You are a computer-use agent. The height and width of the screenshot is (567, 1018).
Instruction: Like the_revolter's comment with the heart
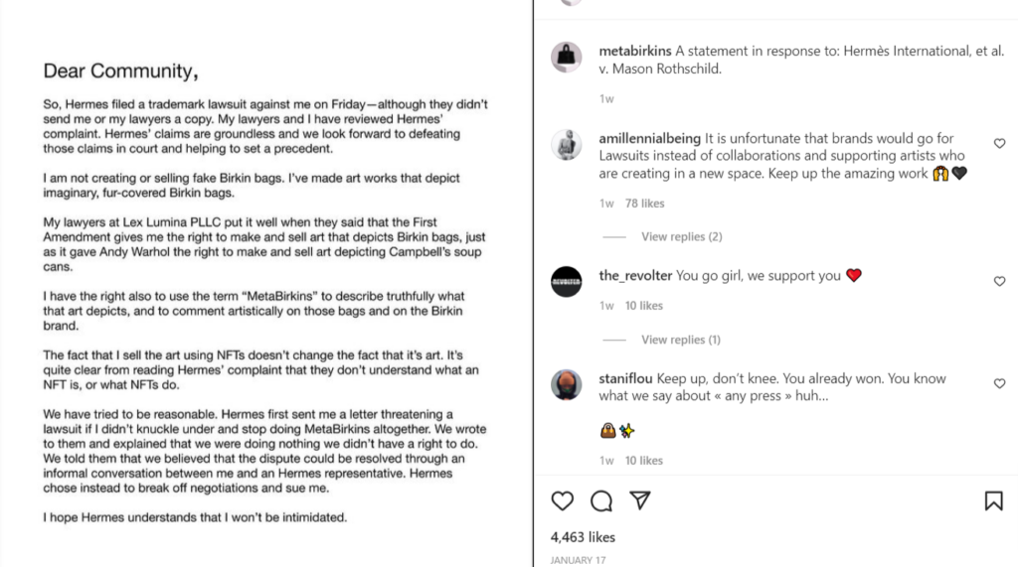tap(999, 281)
